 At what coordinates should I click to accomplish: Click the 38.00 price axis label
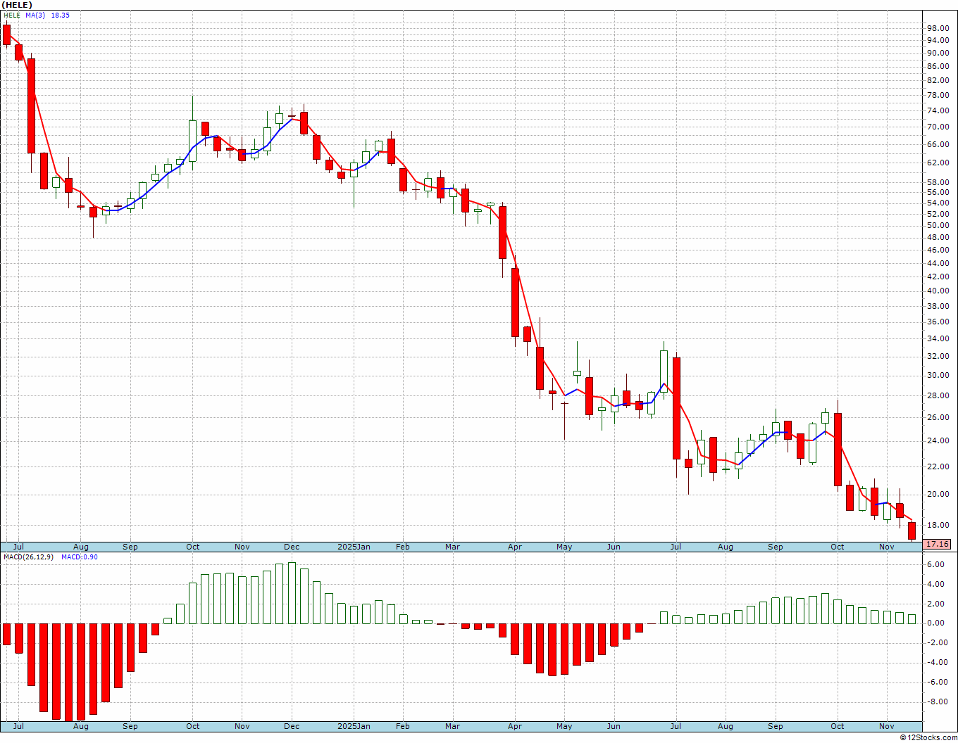pos(938,306)
